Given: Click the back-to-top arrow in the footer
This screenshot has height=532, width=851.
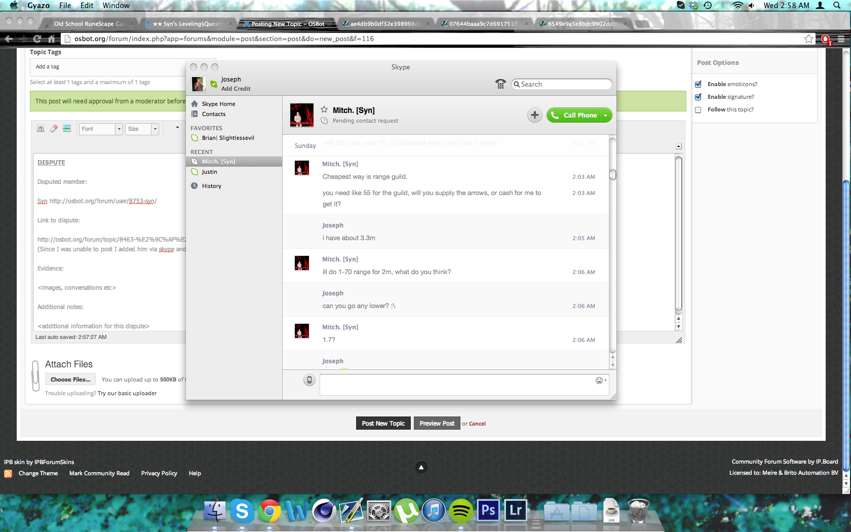Looking at the screenshot, I should (421, 467).
